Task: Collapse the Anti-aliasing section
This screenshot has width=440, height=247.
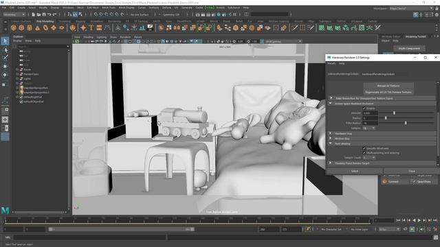Action: tap(330, 143)
